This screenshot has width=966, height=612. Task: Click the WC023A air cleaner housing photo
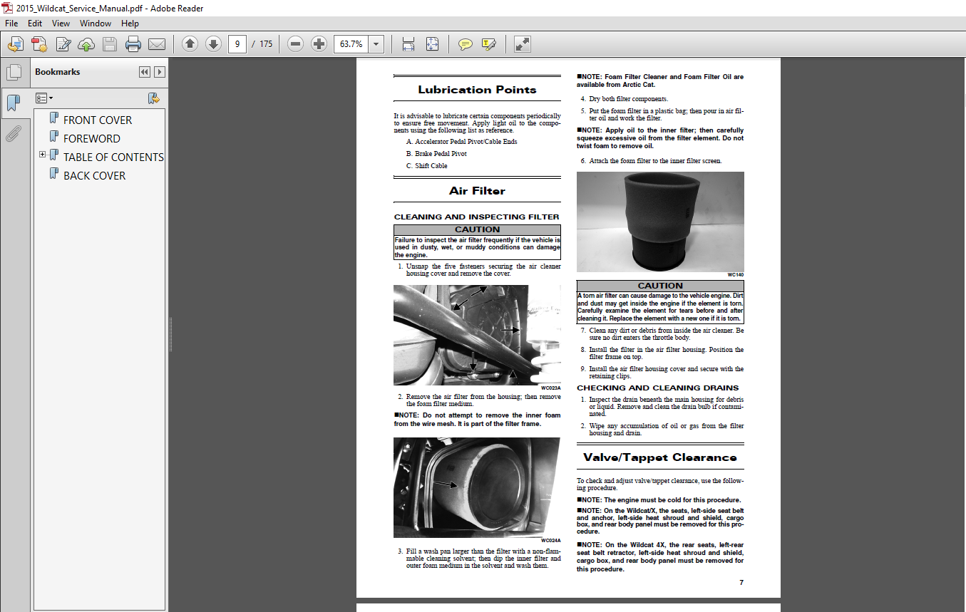coord(477,334)
